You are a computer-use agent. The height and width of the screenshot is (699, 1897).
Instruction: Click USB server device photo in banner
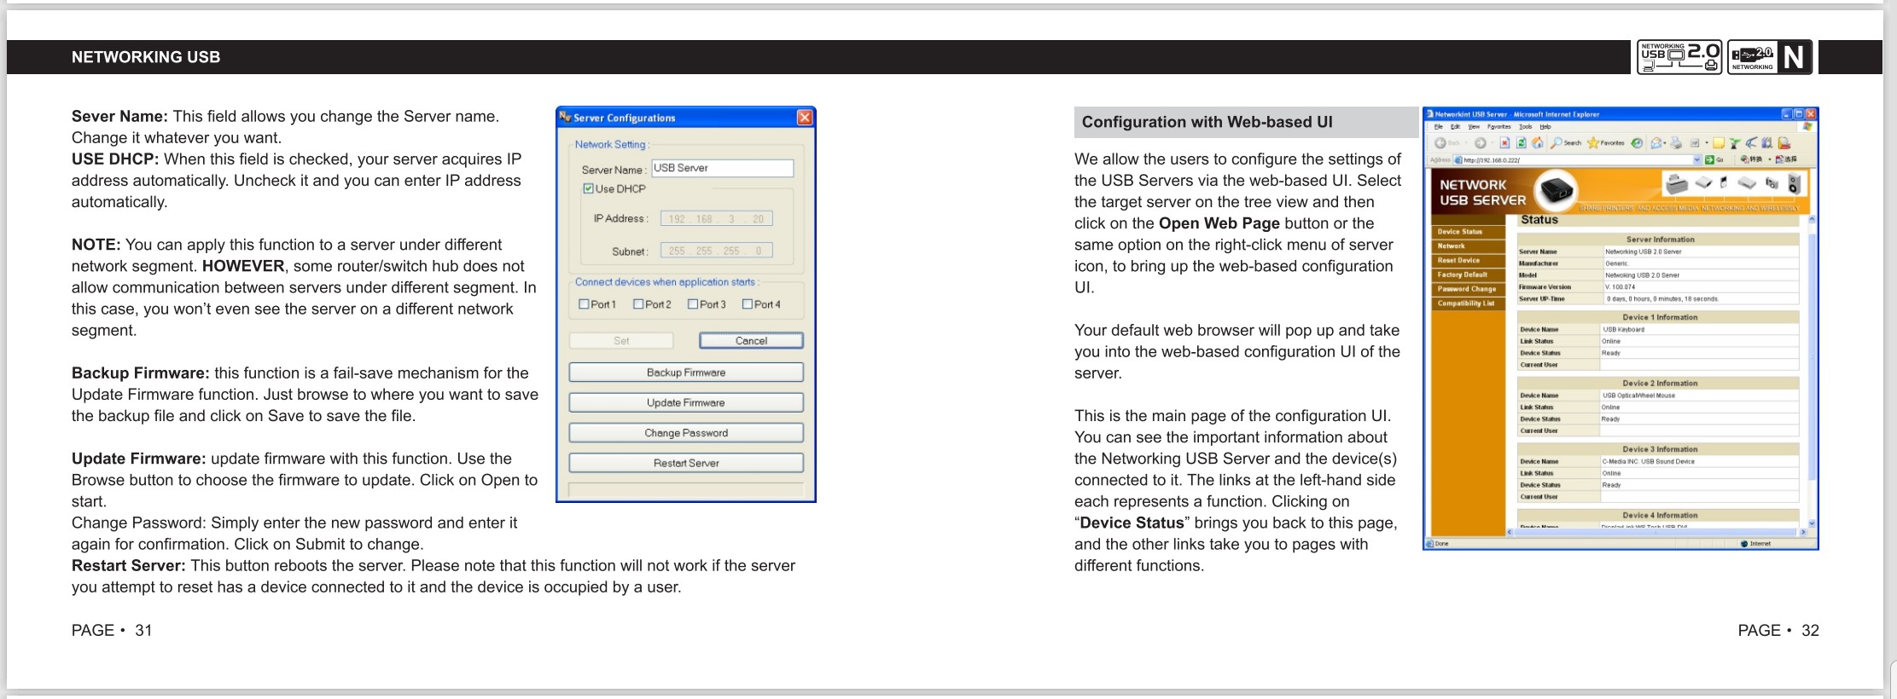tap(1557, 191)
